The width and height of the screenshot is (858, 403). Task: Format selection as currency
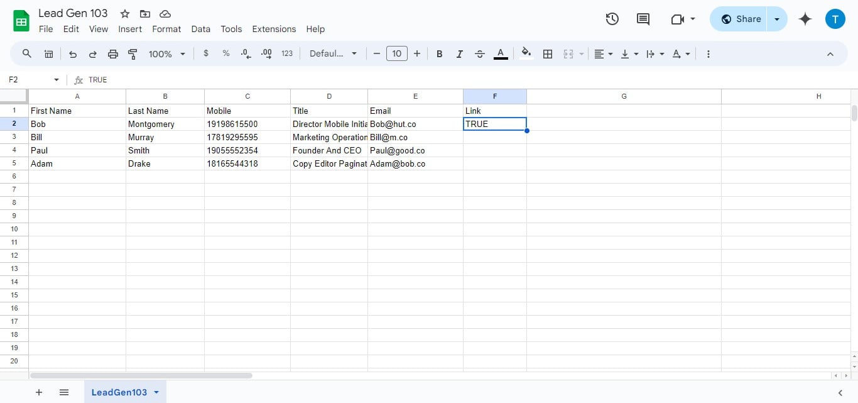[206, 54]
